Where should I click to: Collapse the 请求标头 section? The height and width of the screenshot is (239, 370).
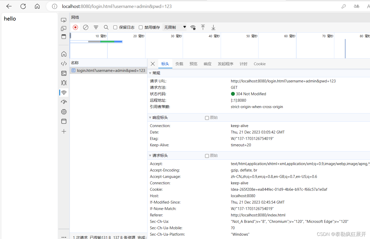pyautogui.click(x=150, y=156)
